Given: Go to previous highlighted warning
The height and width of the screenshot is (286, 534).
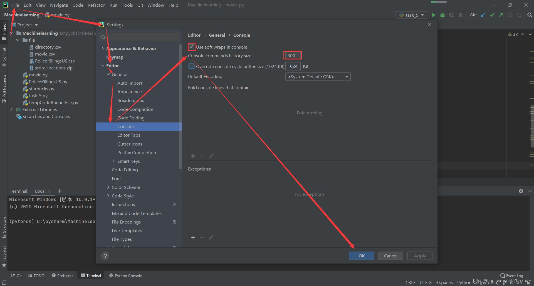Looking at the screenshot, I should 523,34.
